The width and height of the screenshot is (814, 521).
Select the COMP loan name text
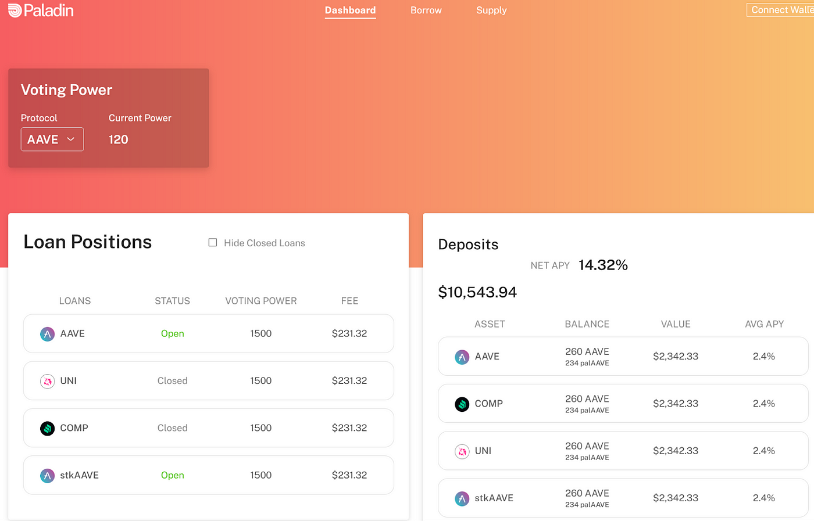pyautogui.click(x=74, y=427)
